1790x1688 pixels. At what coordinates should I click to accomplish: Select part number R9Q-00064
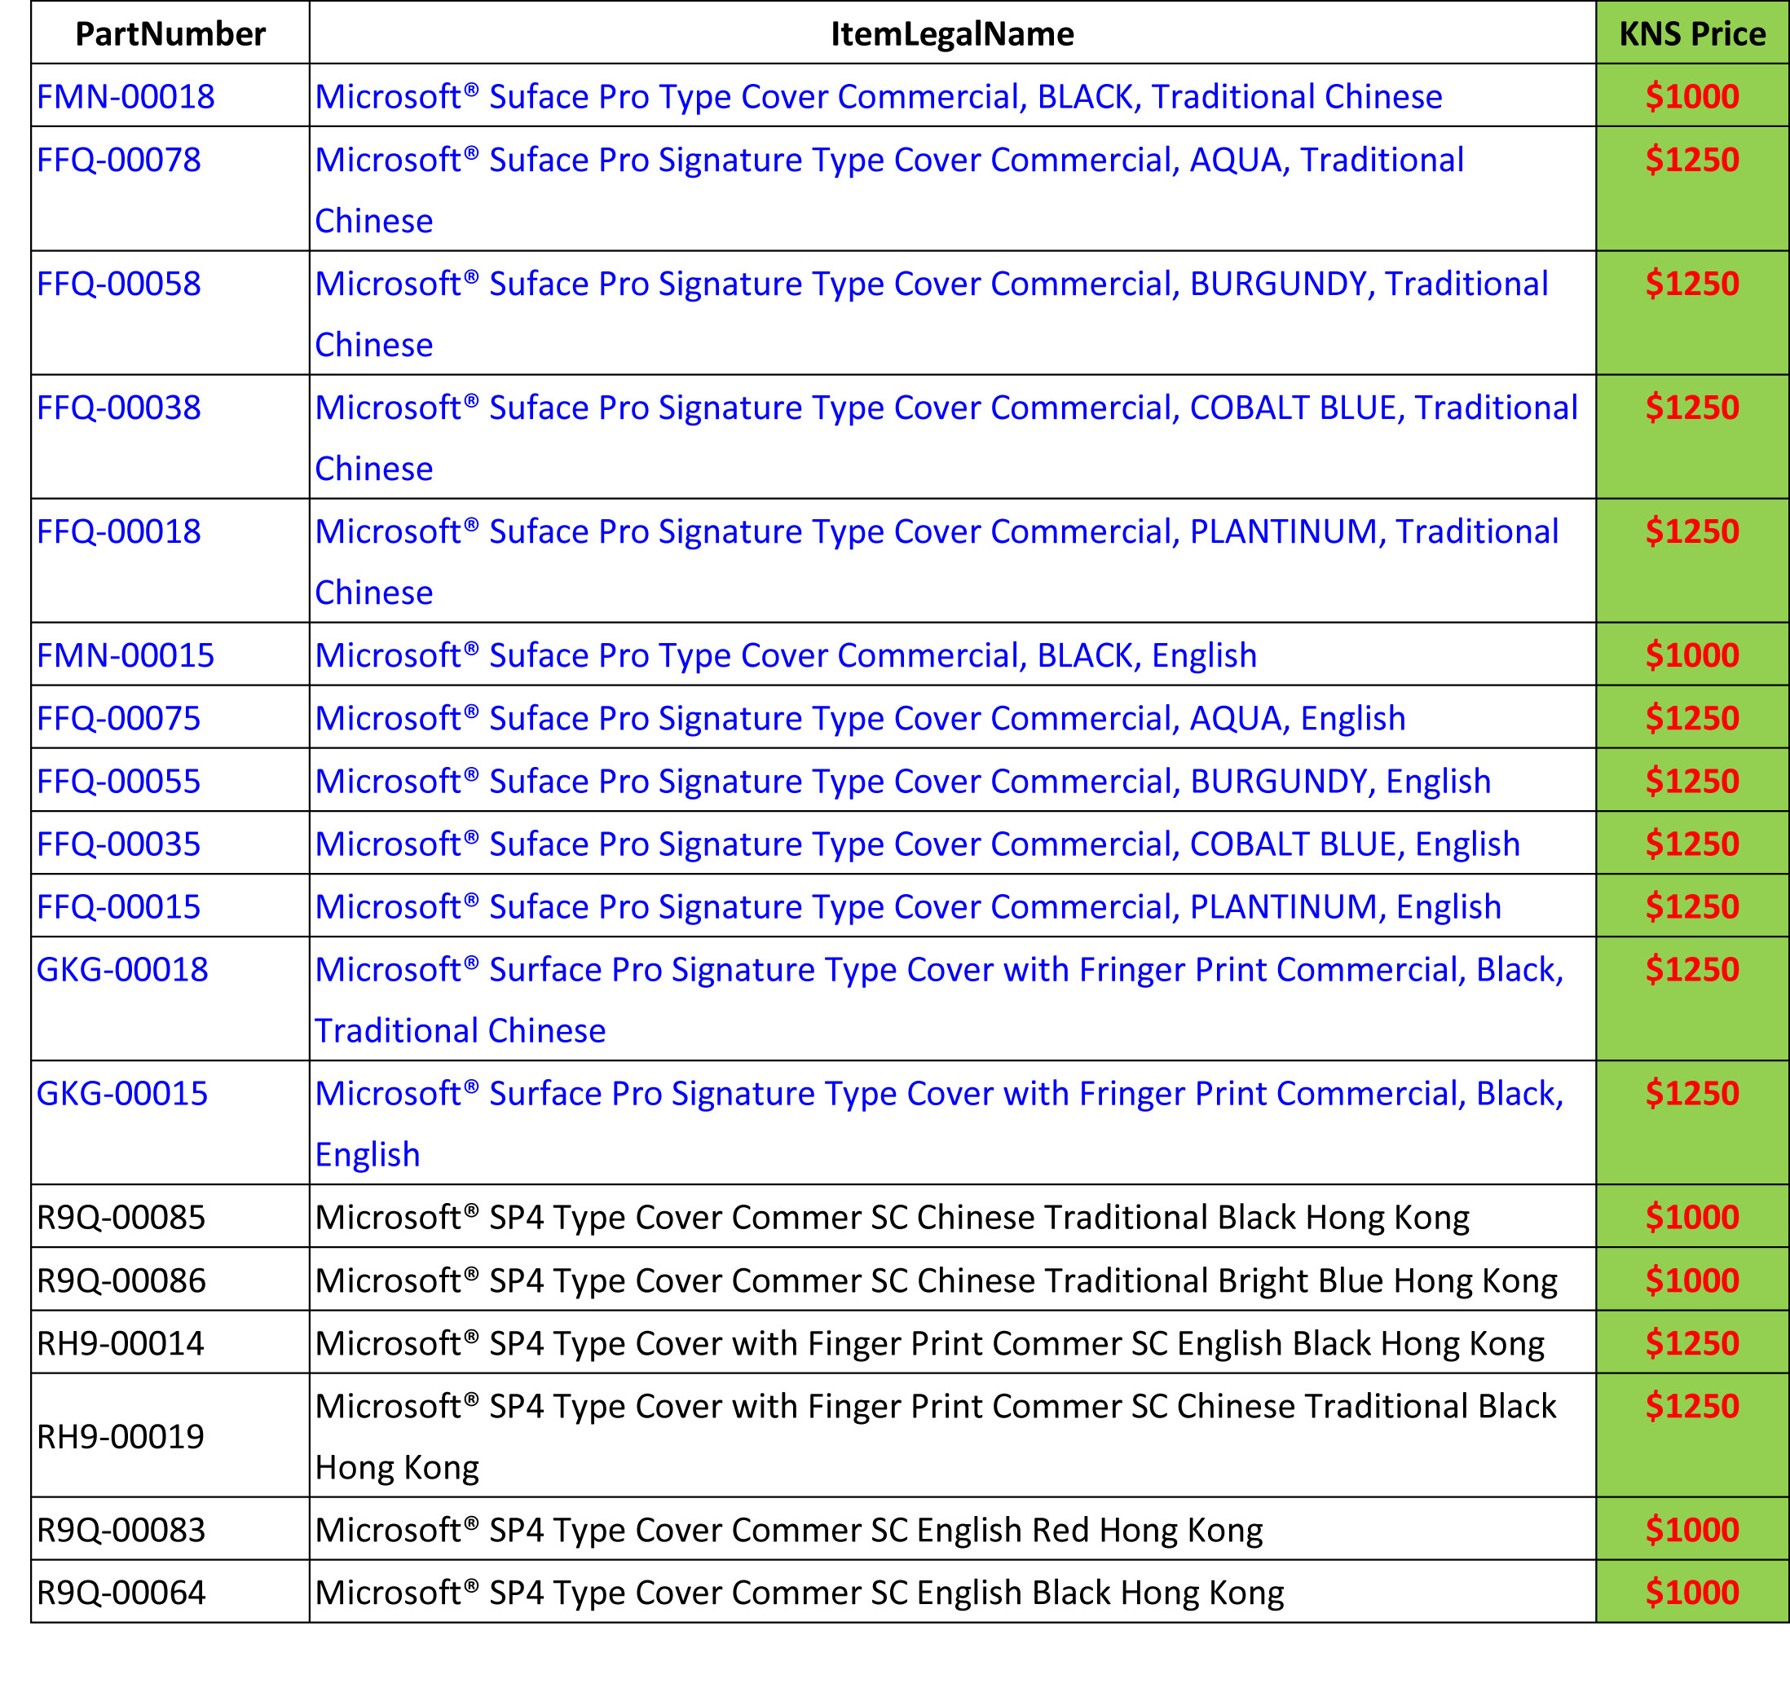(x=121, y=1593)
